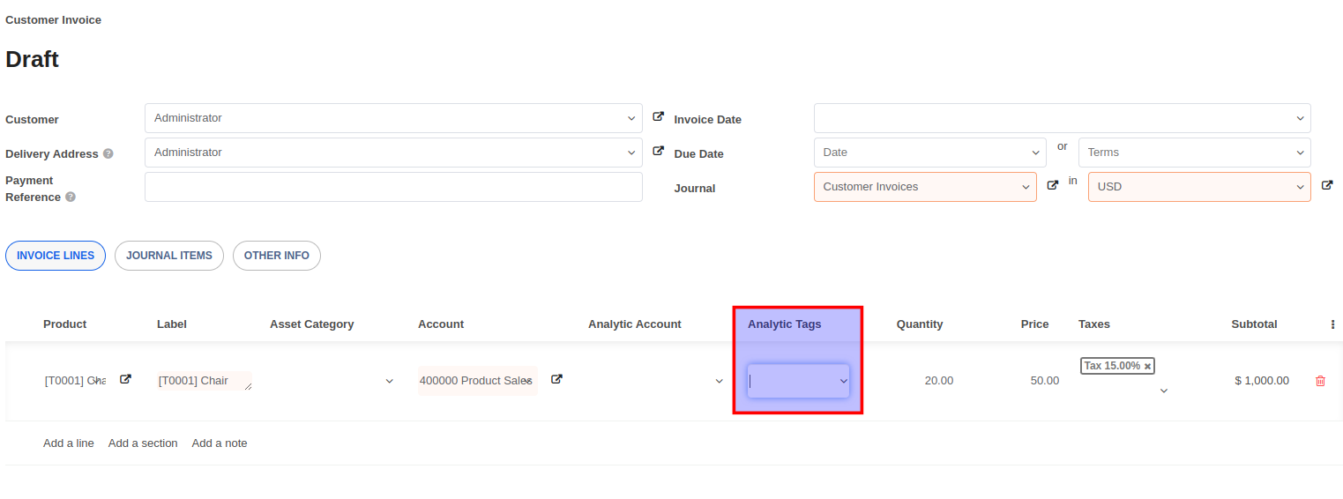Click Add a section link
Screen dimensions: 1343x499
pos(143,443)
